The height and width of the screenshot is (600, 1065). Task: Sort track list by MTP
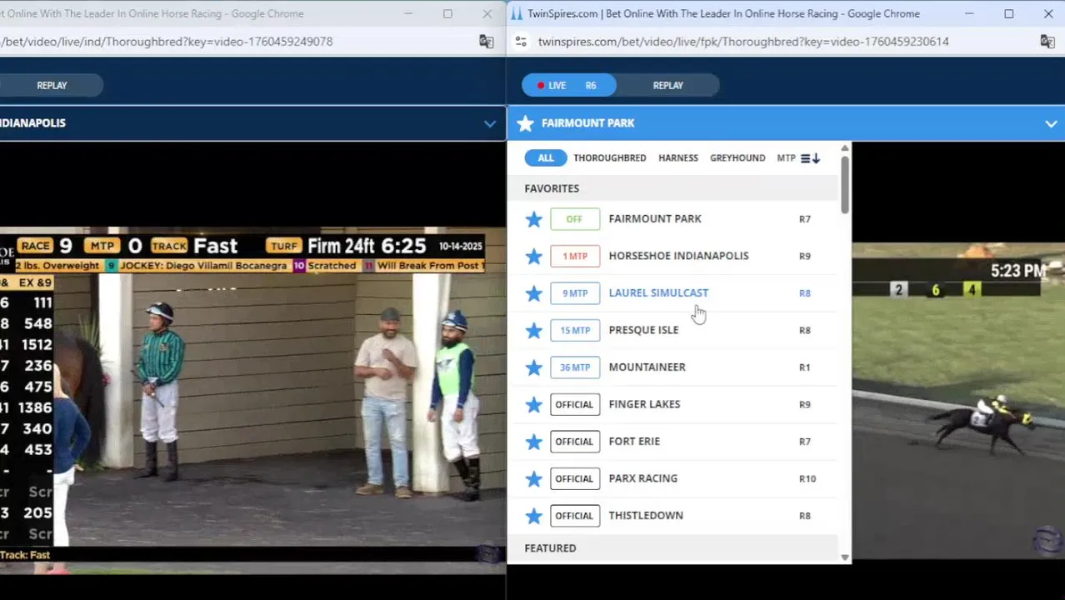(x=786, y=157)
